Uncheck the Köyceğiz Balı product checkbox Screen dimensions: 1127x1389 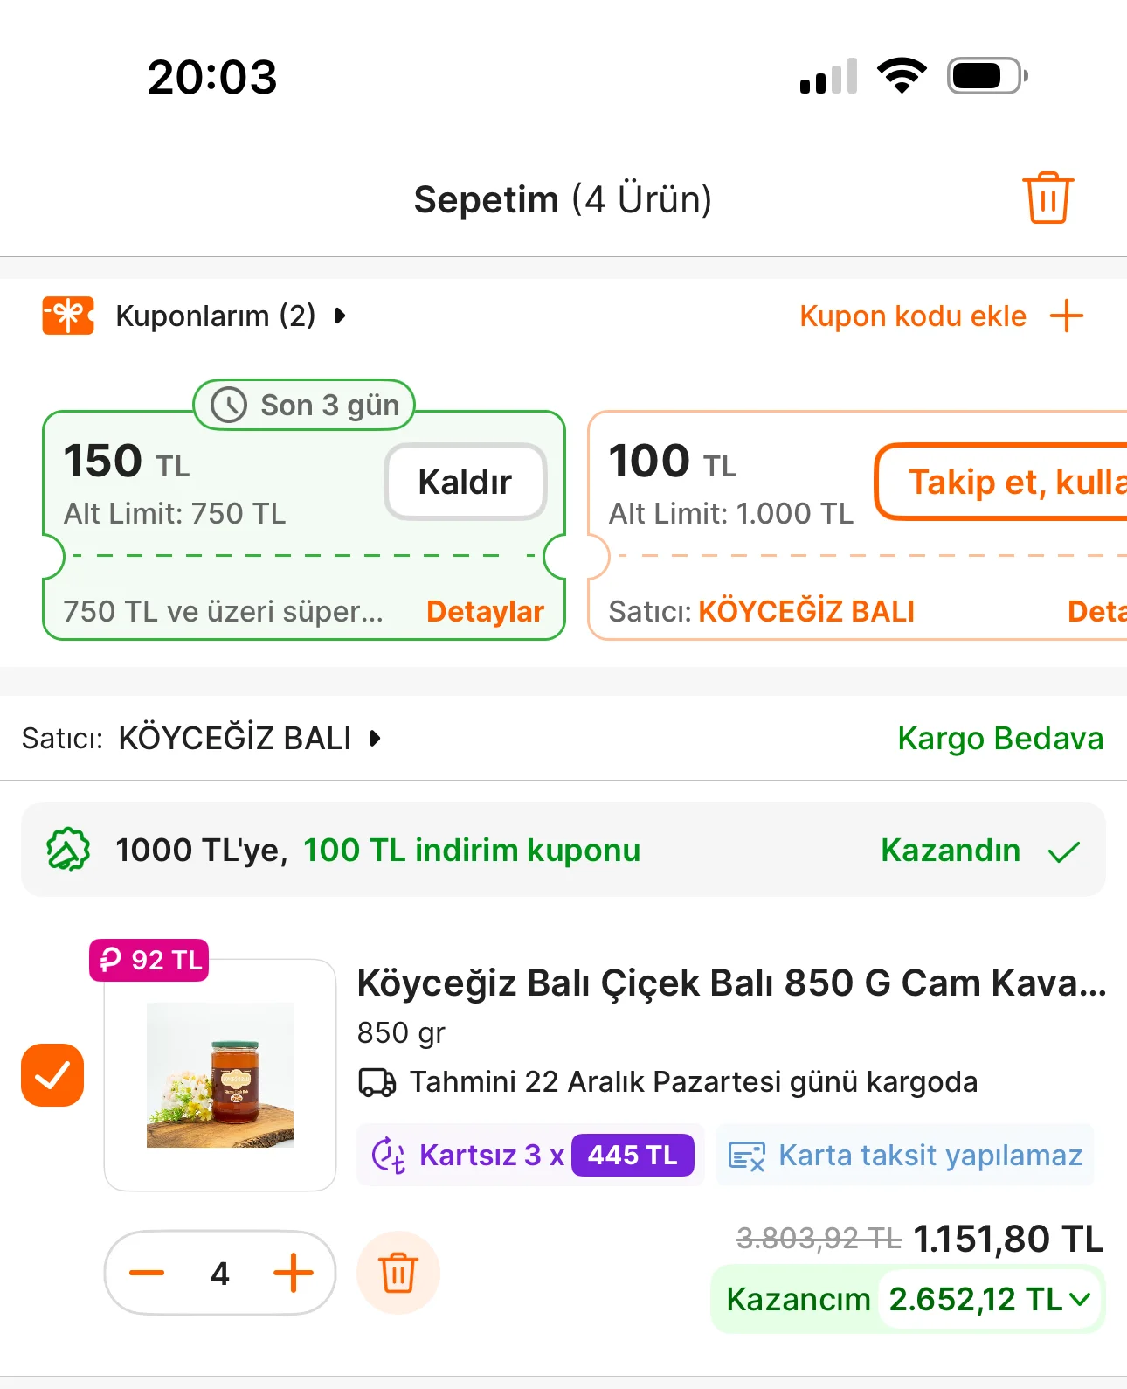point(52,1075)
